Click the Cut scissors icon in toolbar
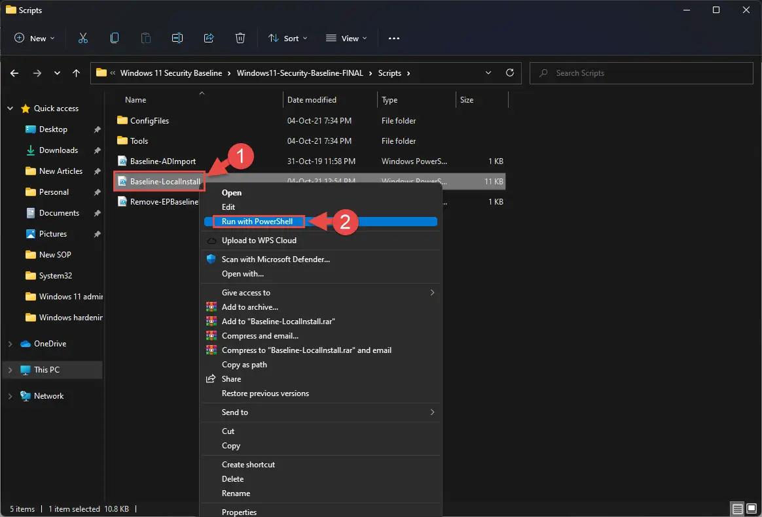This screenshot has width=762, height=517. pyautogui.click(x=83, y=39)
